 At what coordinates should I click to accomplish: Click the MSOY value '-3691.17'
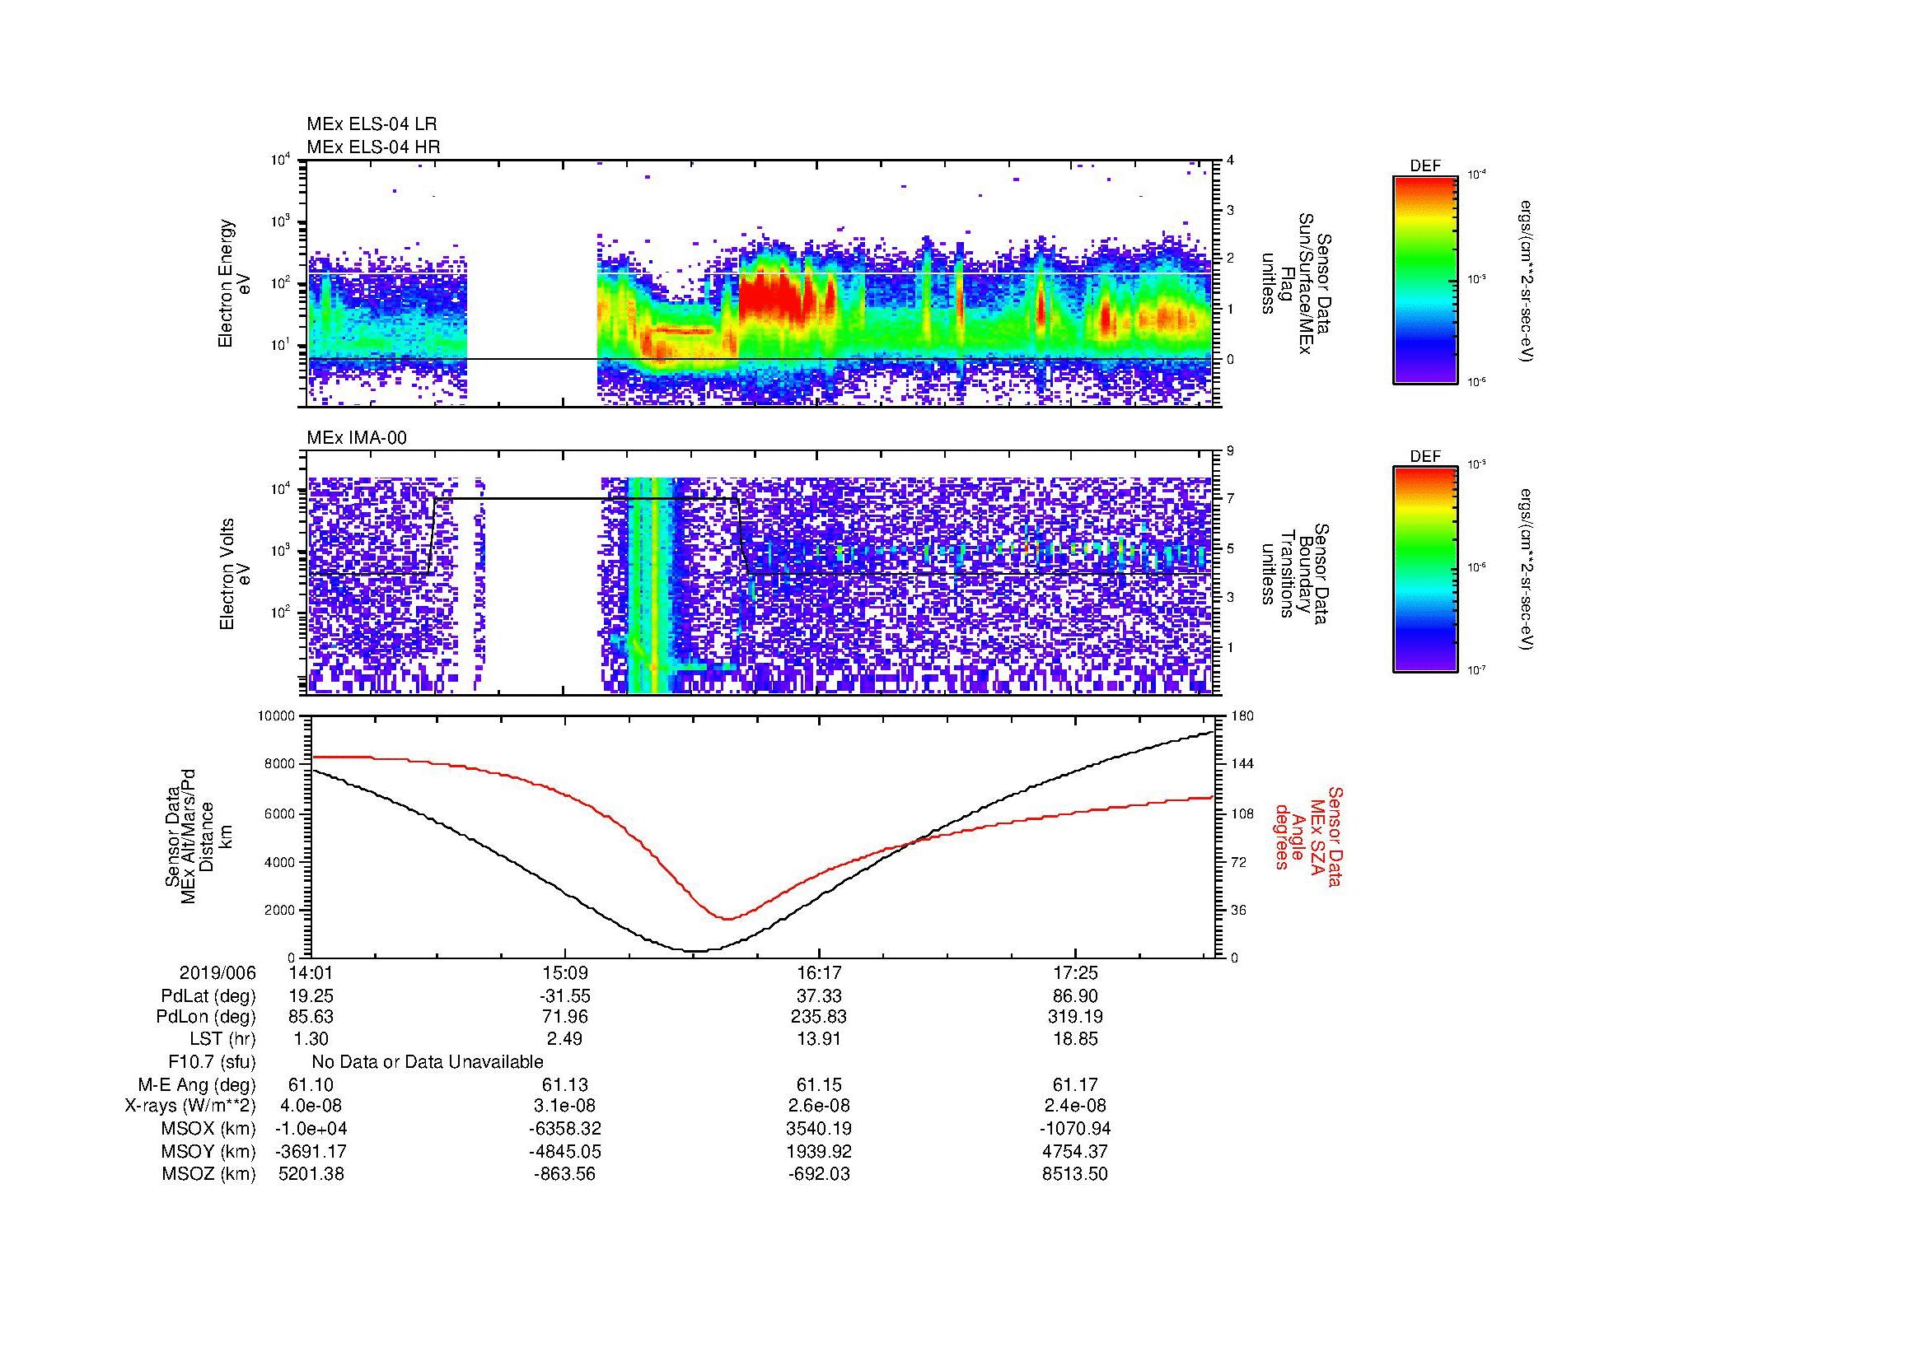(311, 1151)
